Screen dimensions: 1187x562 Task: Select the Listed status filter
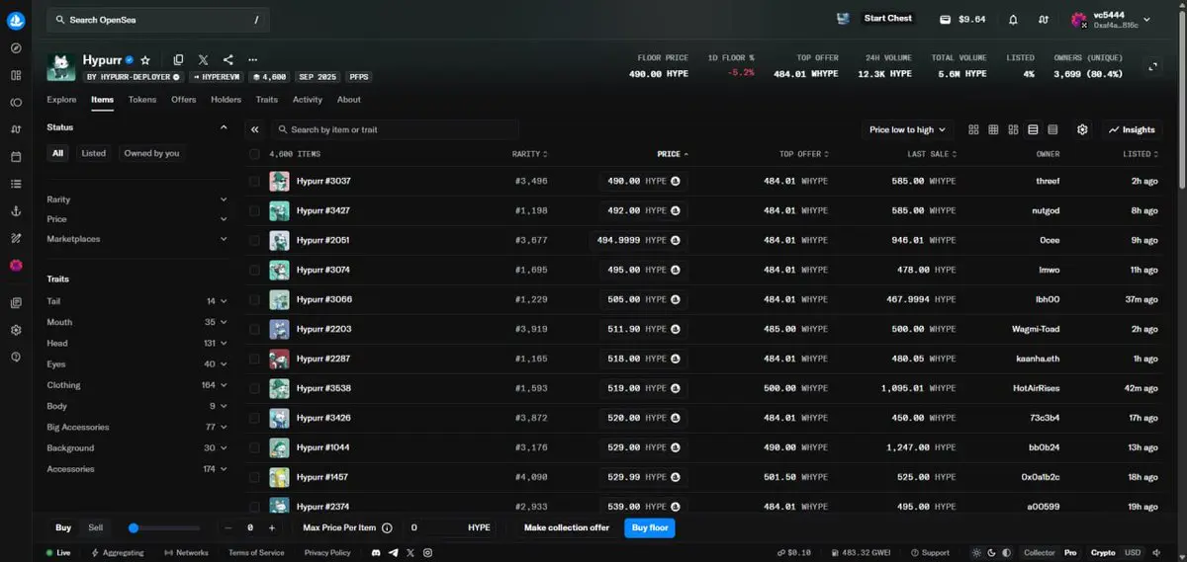coord(94,153)
